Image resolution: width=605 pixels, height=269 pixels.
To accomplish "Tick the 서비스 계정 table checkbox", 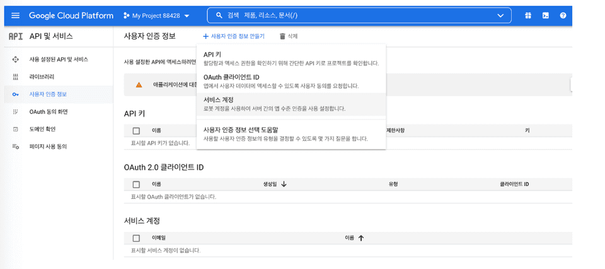I will [x=136, y=238].
